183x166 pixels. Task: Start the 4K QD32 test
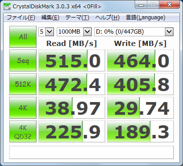(x=23, y=131)
